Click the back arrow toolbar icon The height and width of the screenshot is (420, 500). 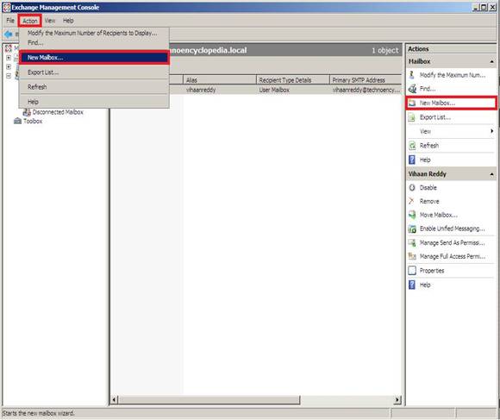[x=9, y=34]
